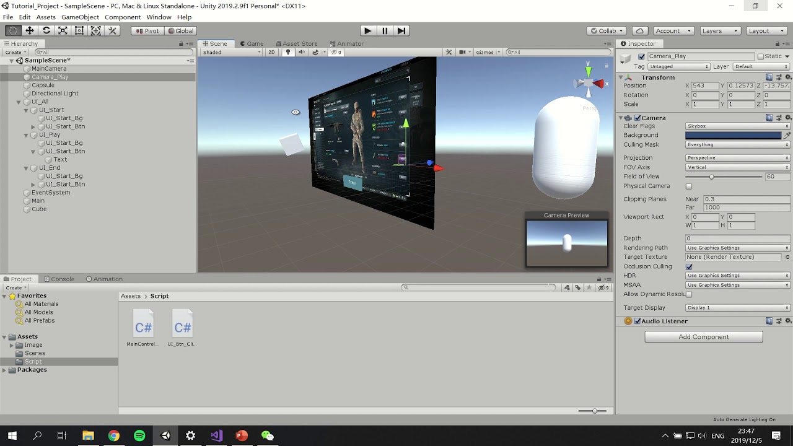Image resolution: width=793 pixels, height=446 pixels.
Task: Open Shaded draw mode dropdown
Action: (231, 52)
